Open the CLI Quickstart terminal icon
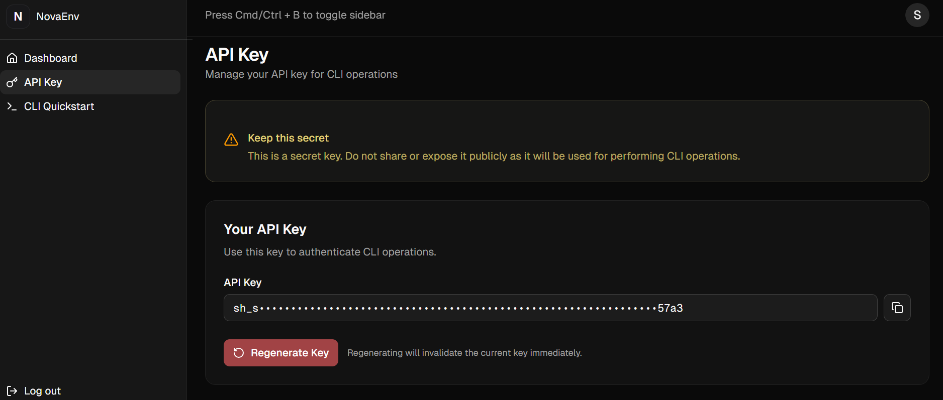Screen dimensions: 943x400 [x=12, y=106]
